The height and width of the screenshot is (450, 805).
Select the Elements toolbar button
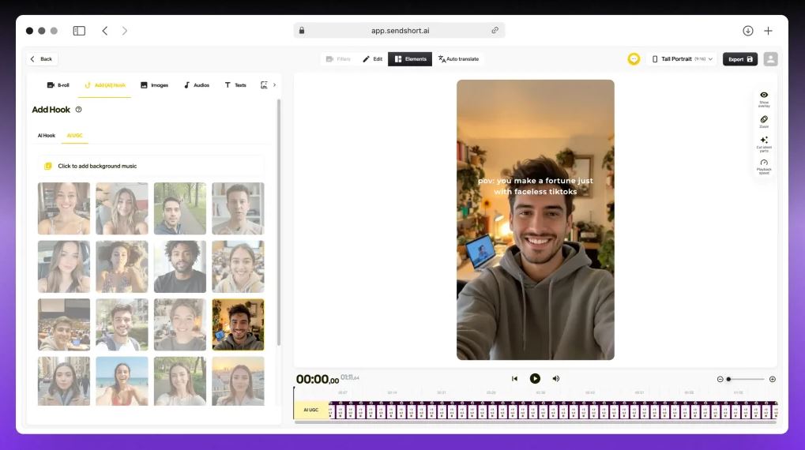(x=410, y=59)
